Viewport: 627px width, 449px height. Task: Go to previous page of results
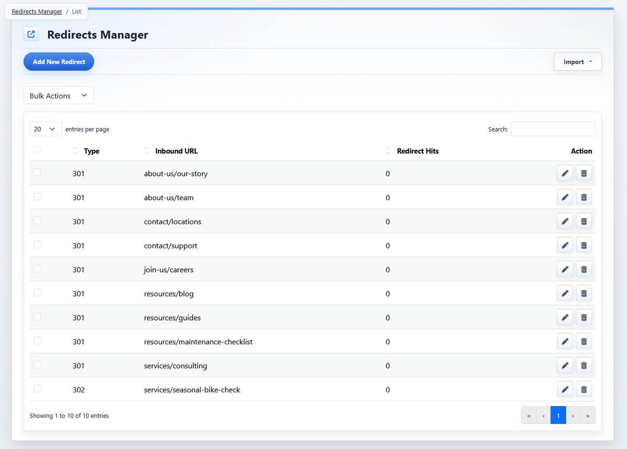pos(543,415)
